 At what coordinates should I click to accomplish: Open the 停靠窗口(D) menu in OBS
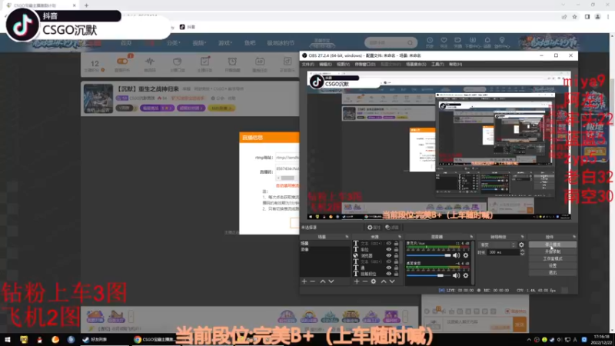(x=365, y=65)
